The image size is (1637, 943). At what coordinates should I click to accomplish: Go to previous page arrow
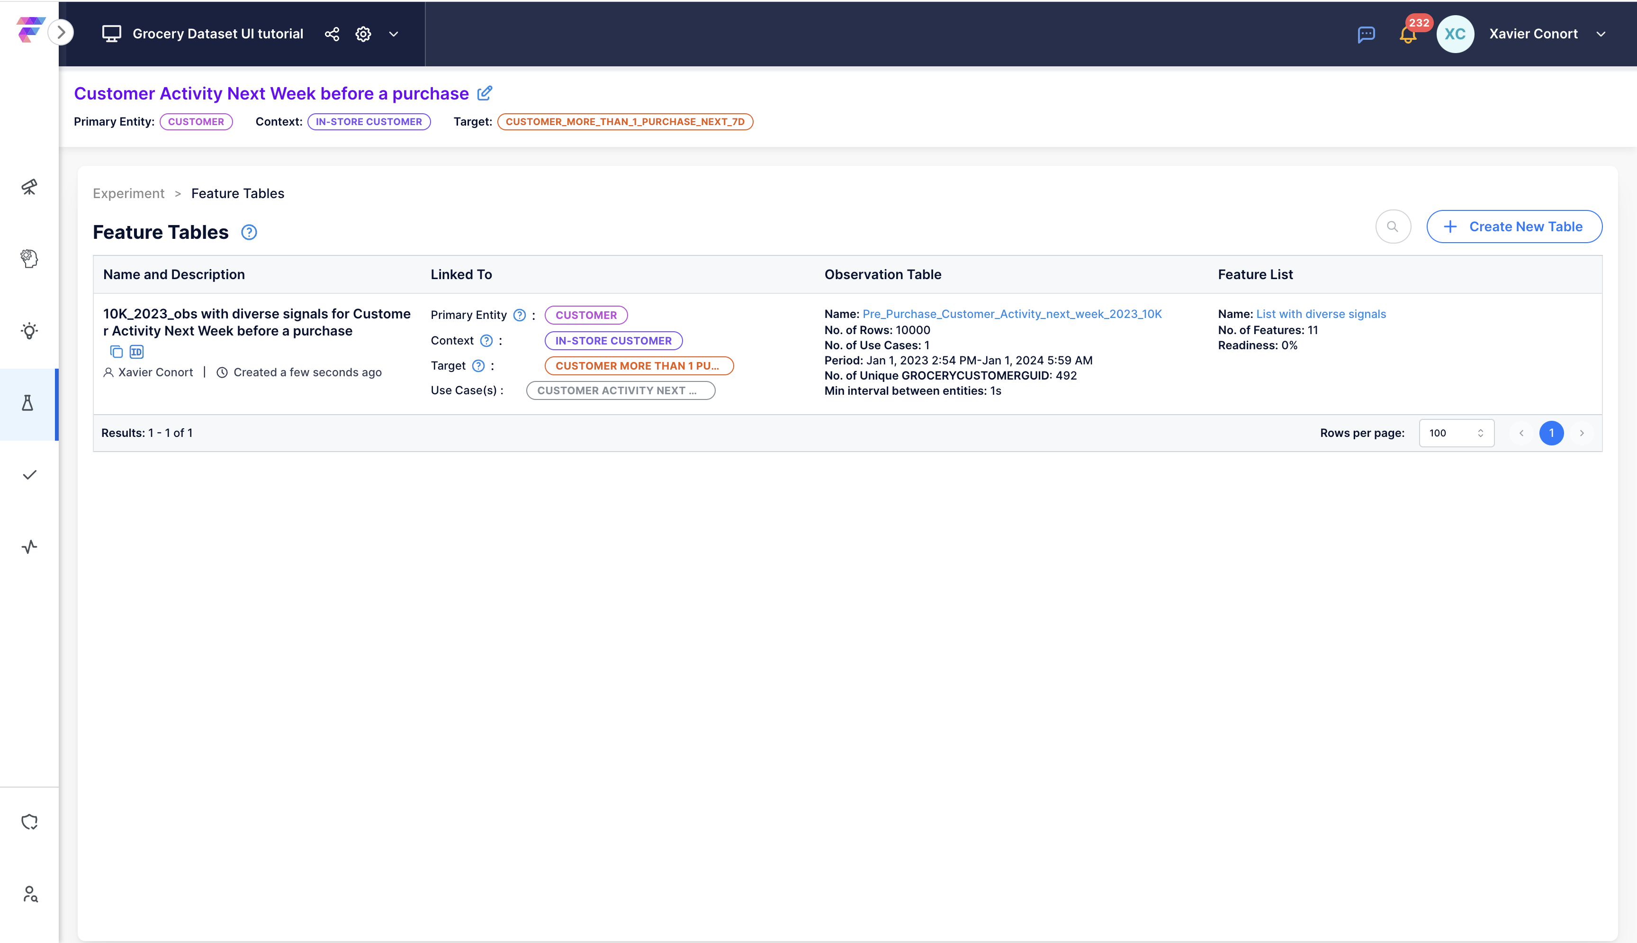pos(1521,433)
